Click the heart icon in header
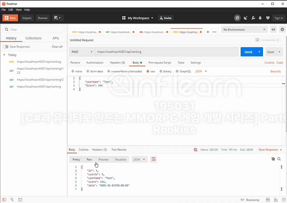 click(x=268, y=18)
